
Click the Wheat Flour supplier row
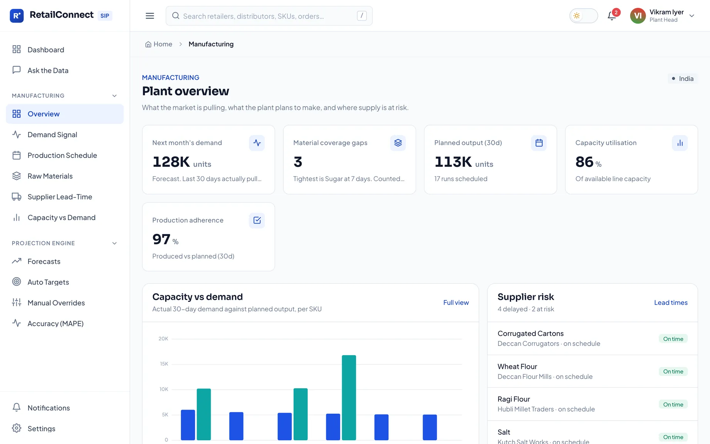pyautogui.click(x=592, y=371)
